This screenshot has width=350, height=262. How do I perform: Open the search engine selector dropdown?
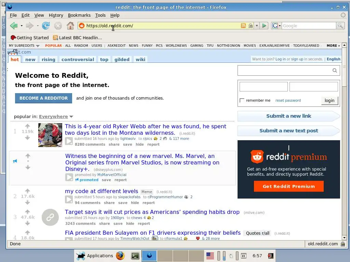(x=276, y=26)
